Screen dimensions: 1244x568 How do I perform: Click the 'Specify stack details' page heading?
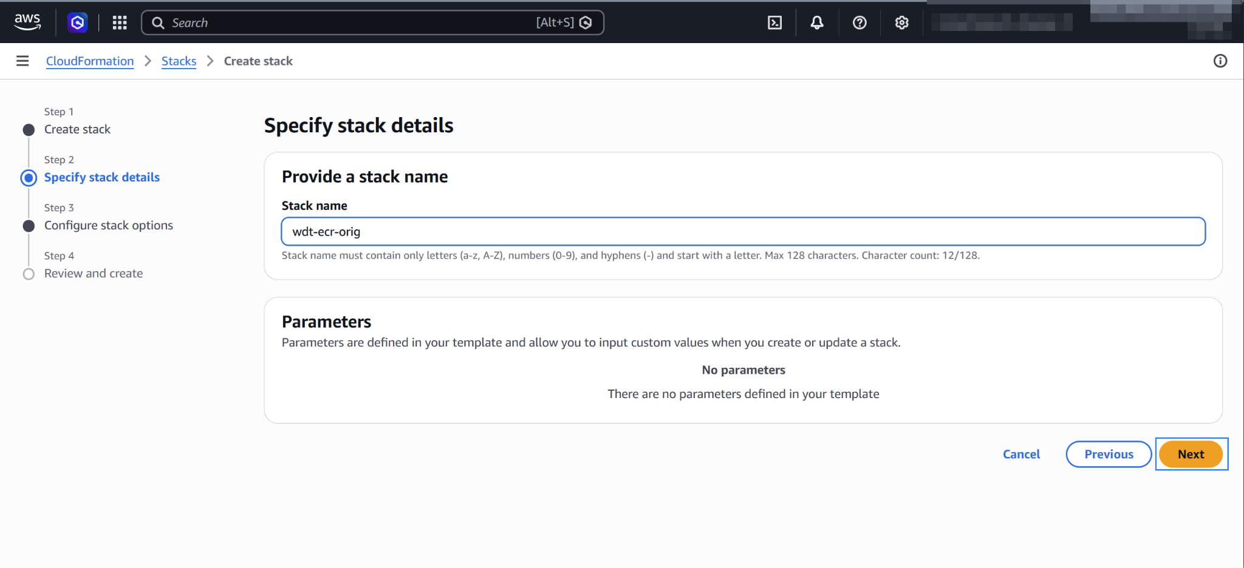(358, 126)
